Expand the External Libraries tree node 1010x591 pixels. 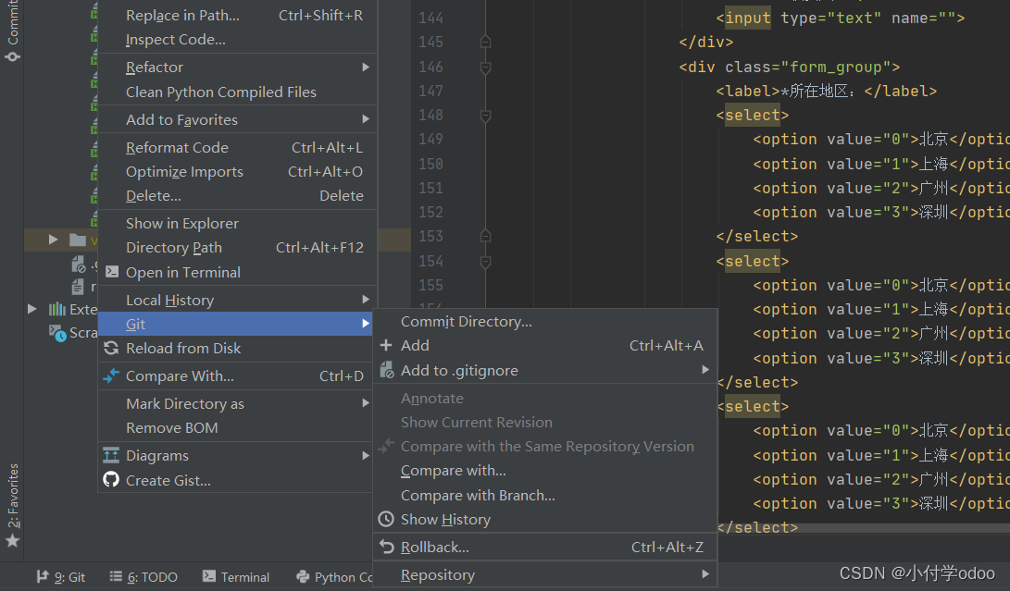[31, 309]
